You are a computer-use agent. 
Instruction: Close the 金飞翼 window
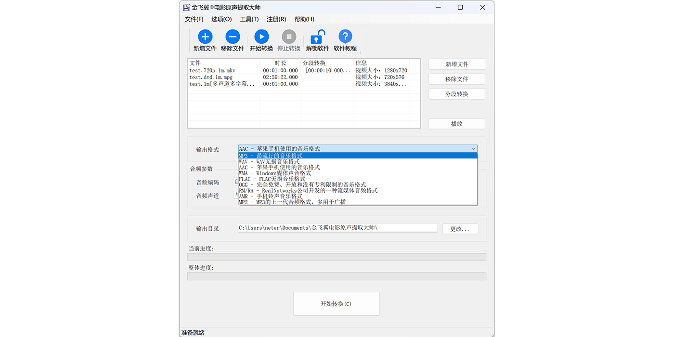(482, 7)
